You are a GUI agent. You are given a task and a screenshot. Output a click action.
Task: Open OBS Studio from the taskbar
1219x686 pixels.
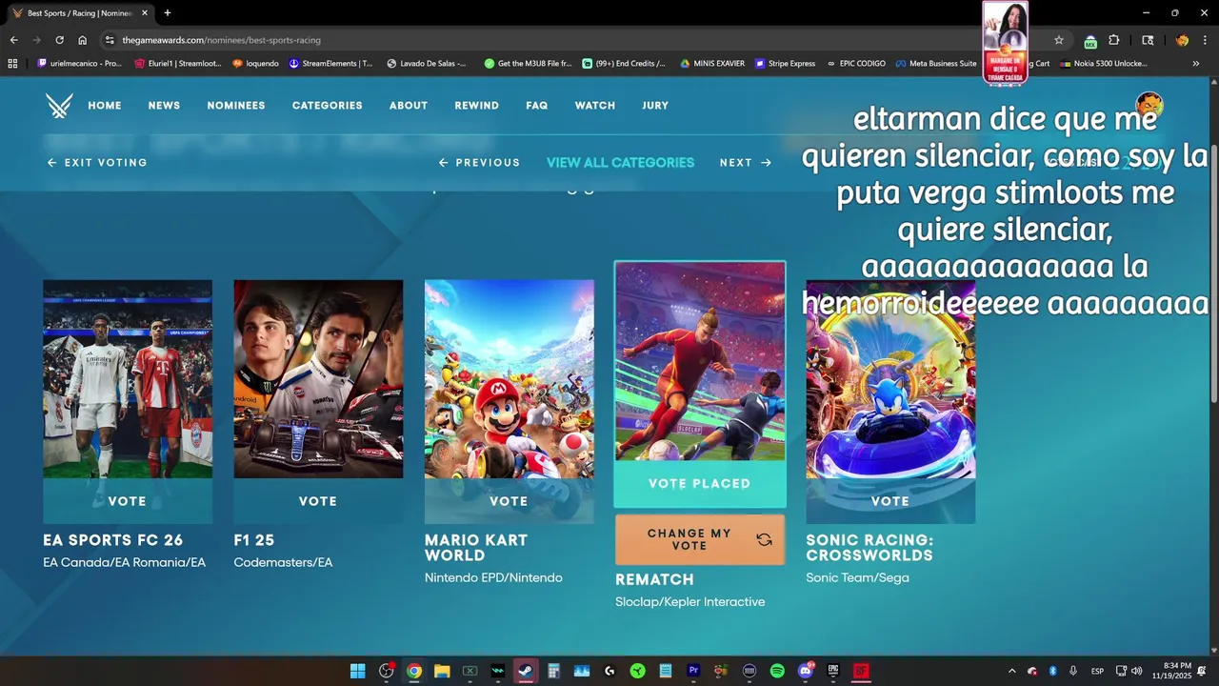click(386, 671)
